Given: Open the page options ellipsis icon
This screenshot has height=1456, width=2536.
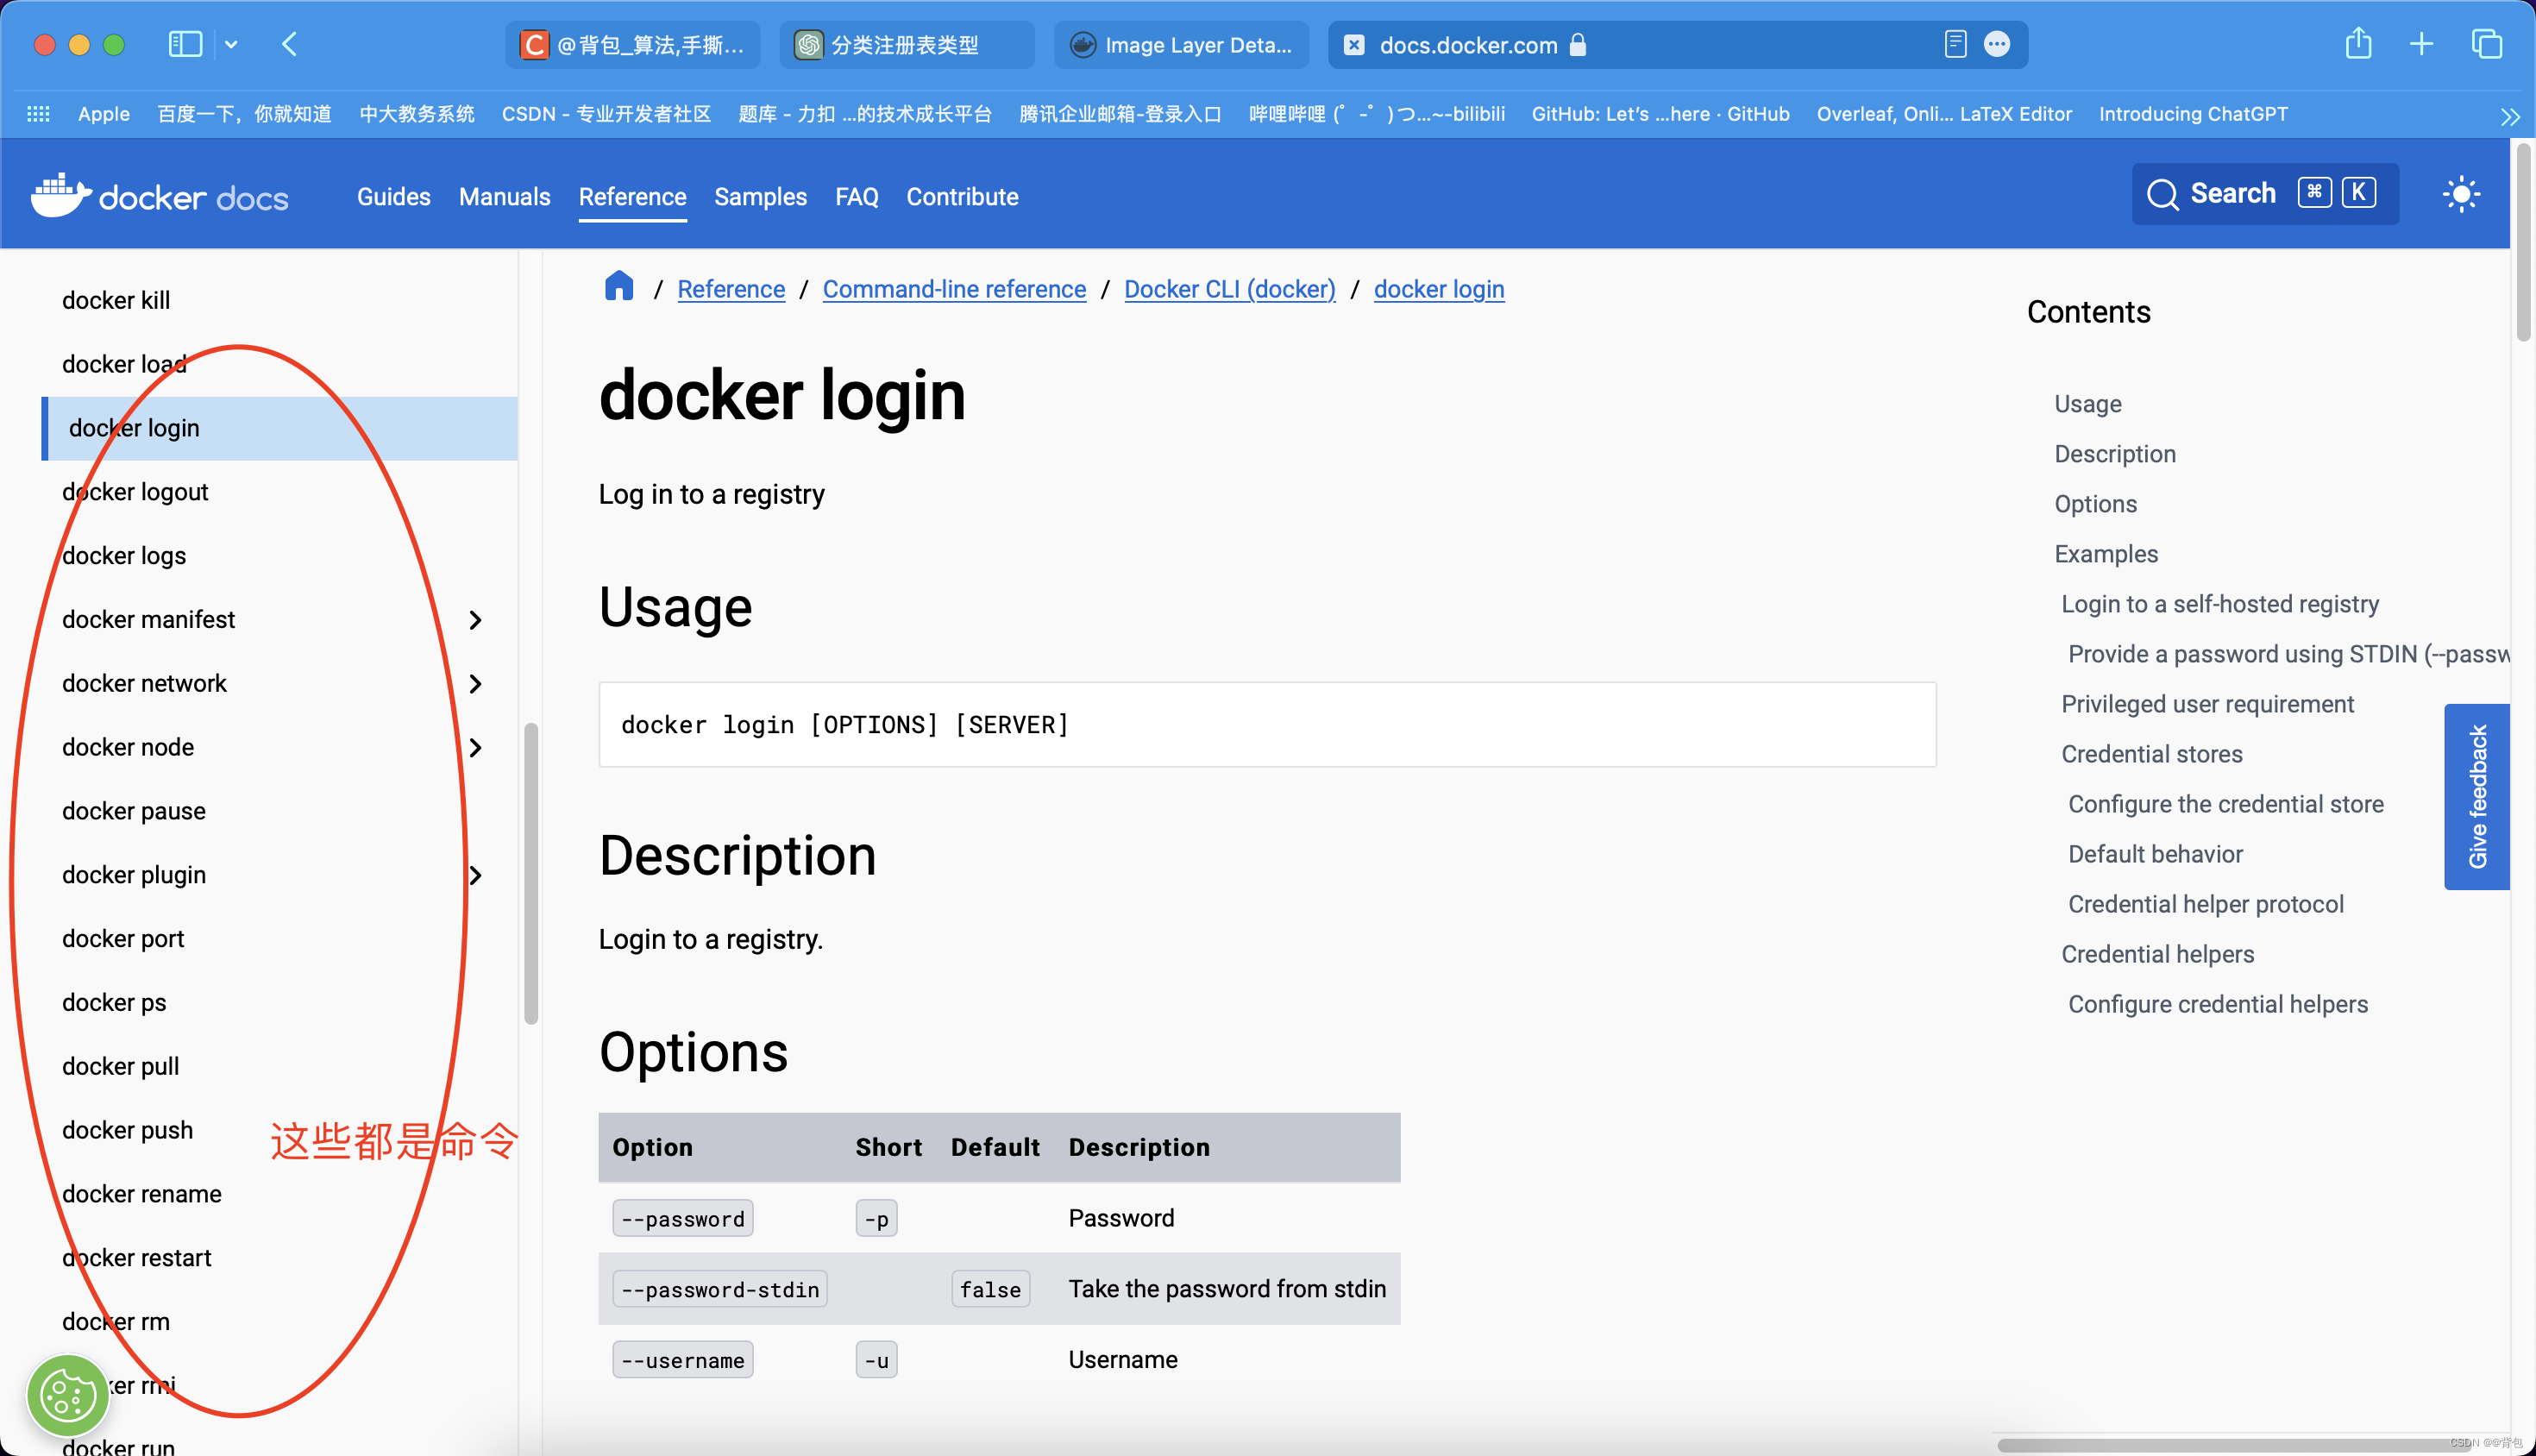Looking at the screenshot, I should point(1997,44).
